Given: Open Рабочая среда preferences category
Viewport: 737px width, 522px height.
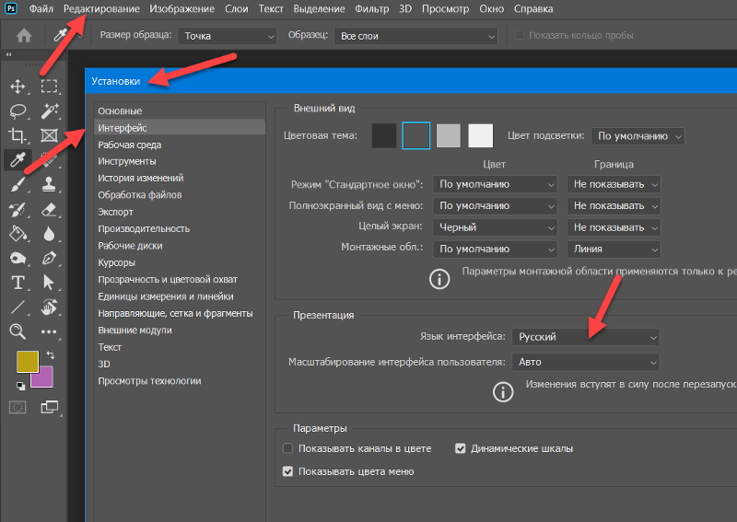Looking at the screenshot, I should click(180, 145).
